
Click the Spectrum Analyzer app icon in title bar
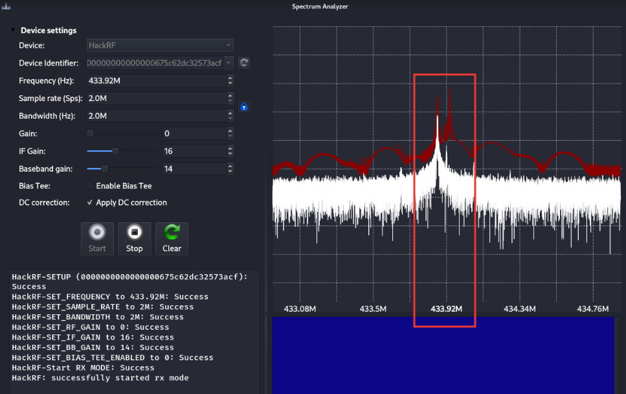(6, 6)
